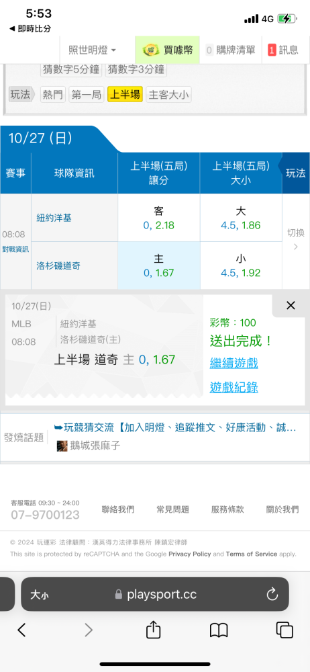
Task: Open 遊戲紀錄 game record link
Action: point(234,388)
